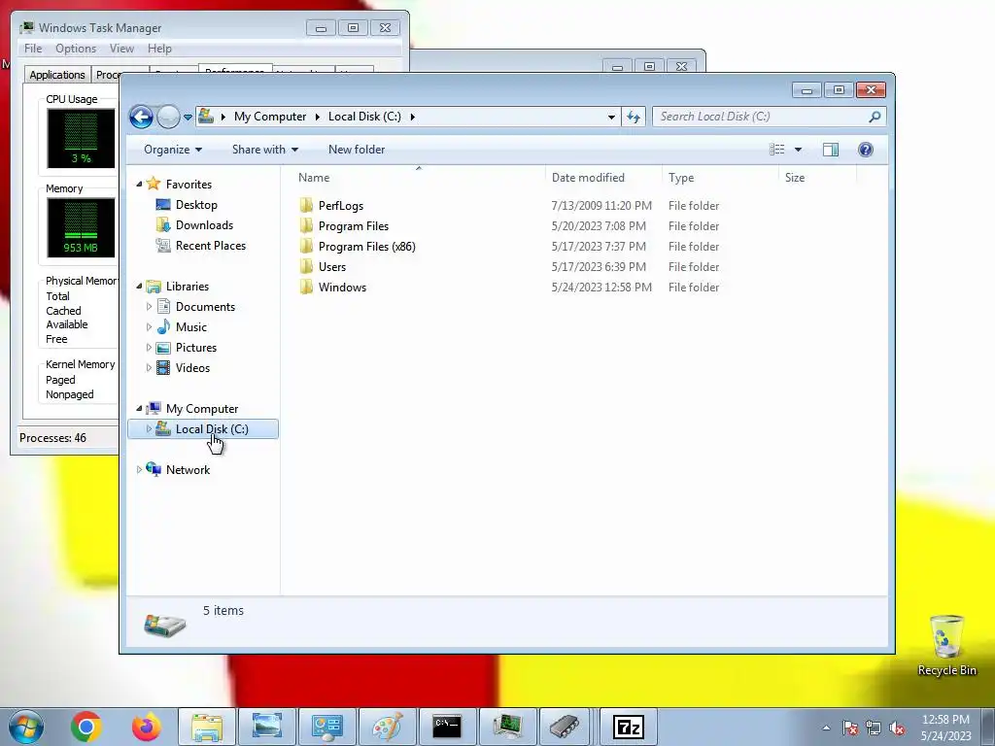Open breadcrumb arrow after Local Disk (C:)
Screen dimensions: 995x746
pos(412,117)
